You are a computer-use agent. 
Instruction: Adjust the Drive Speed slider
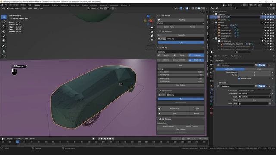pos(181,72)
